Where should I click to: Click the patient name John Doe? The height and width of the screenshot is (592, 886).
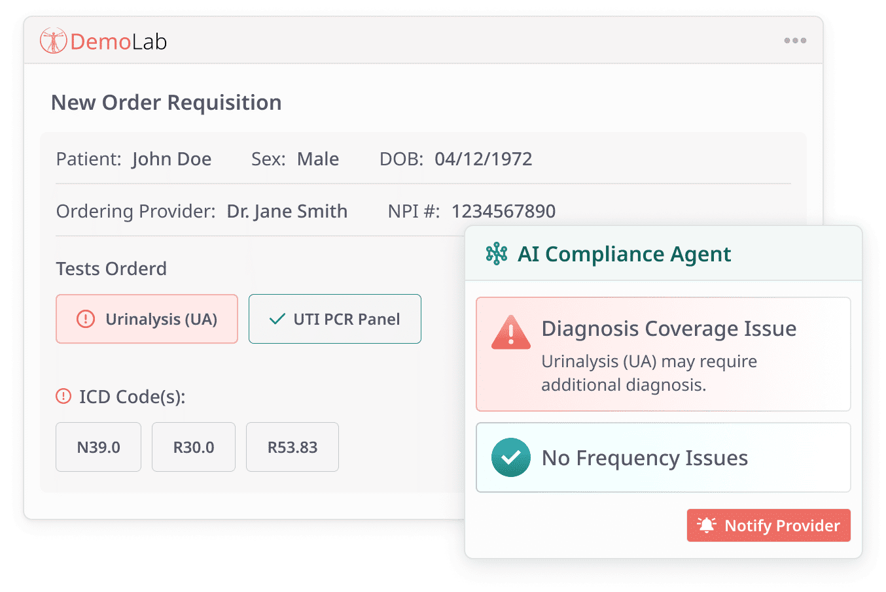(171, 159)
